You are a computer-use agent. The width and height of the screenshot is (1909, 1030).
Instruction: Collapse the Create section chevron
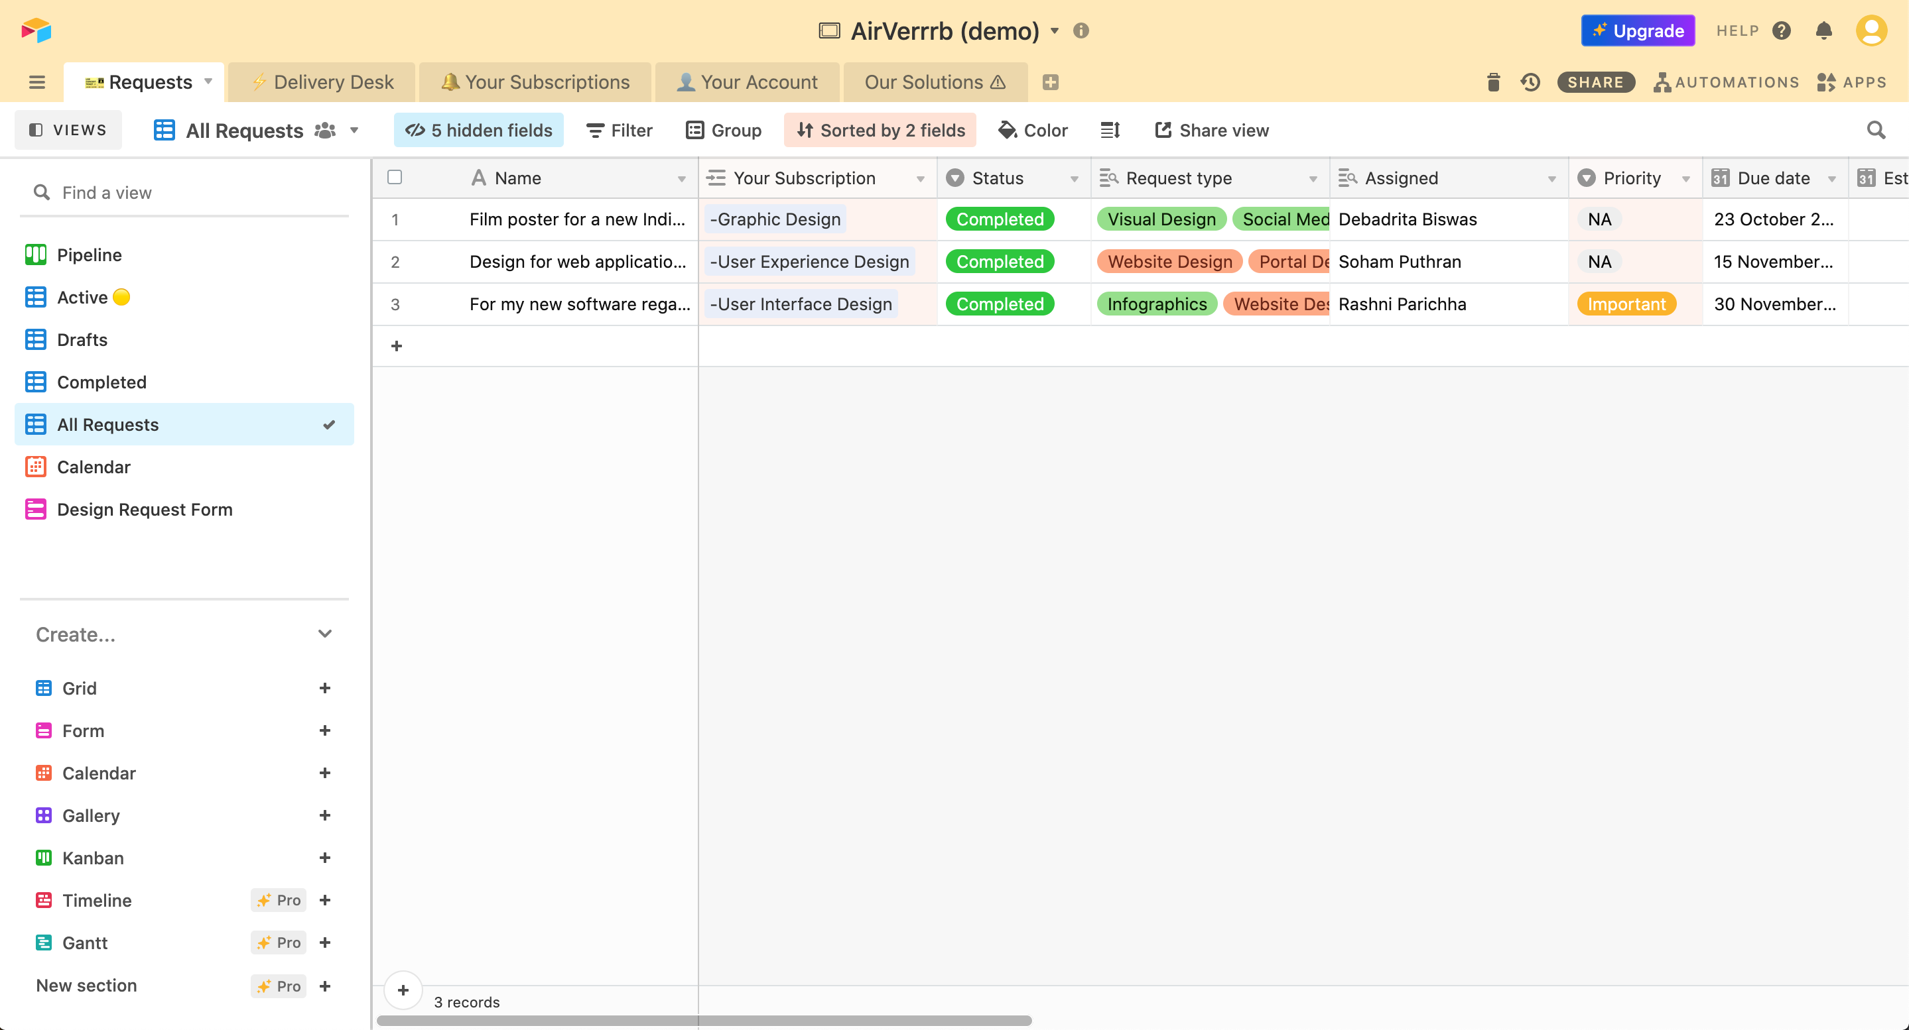324,634
